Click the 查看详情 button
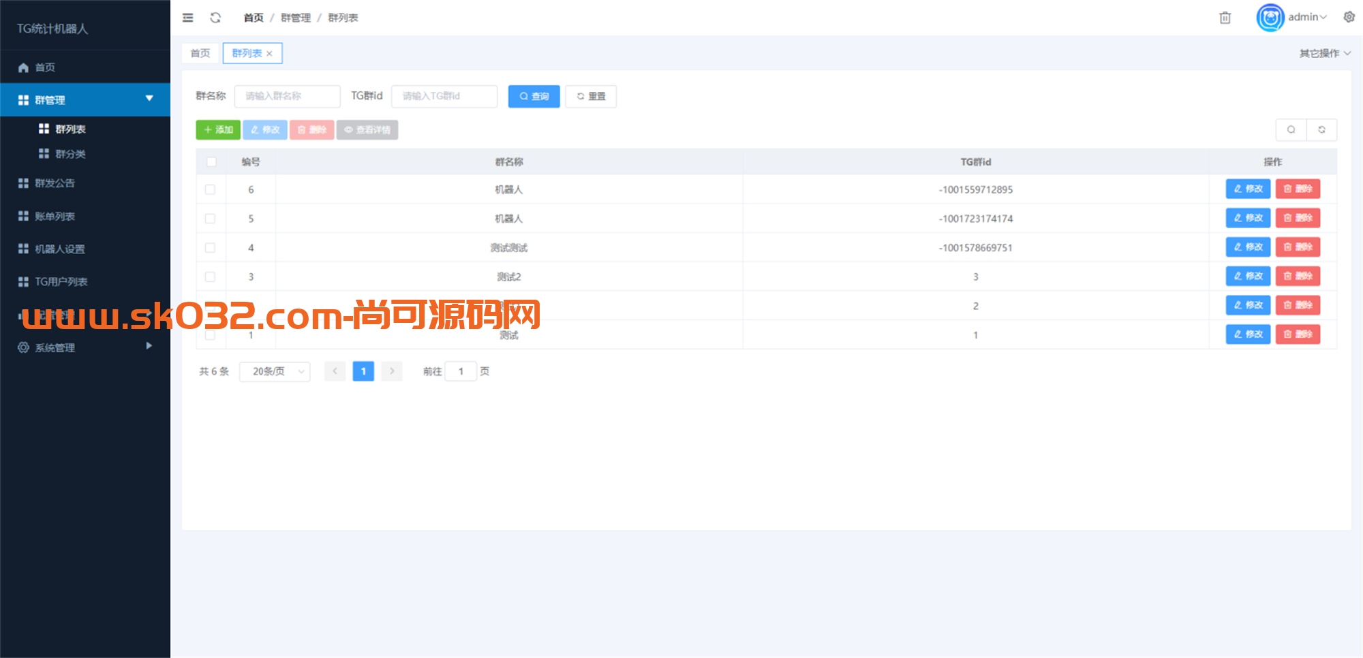Image resolution: width=1363 pixels, height=658 pixels. [367, 129]
